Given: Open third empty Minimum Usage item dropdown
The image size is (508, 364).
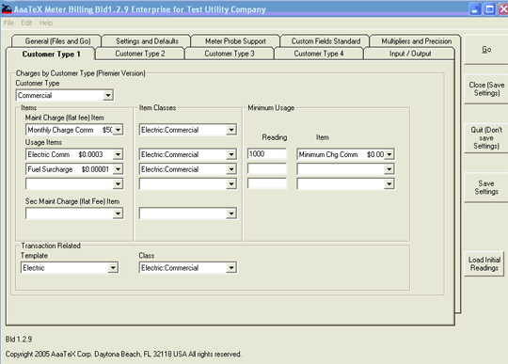Looking at the screenshot, I should pos(389,184).
